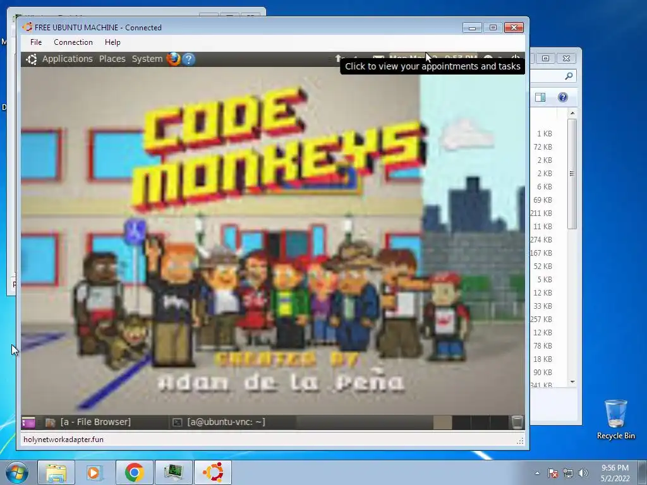This screenshot has height=485, width=647.
Task: Select the 90 KB file size entry
Action: tap(543, 373)
